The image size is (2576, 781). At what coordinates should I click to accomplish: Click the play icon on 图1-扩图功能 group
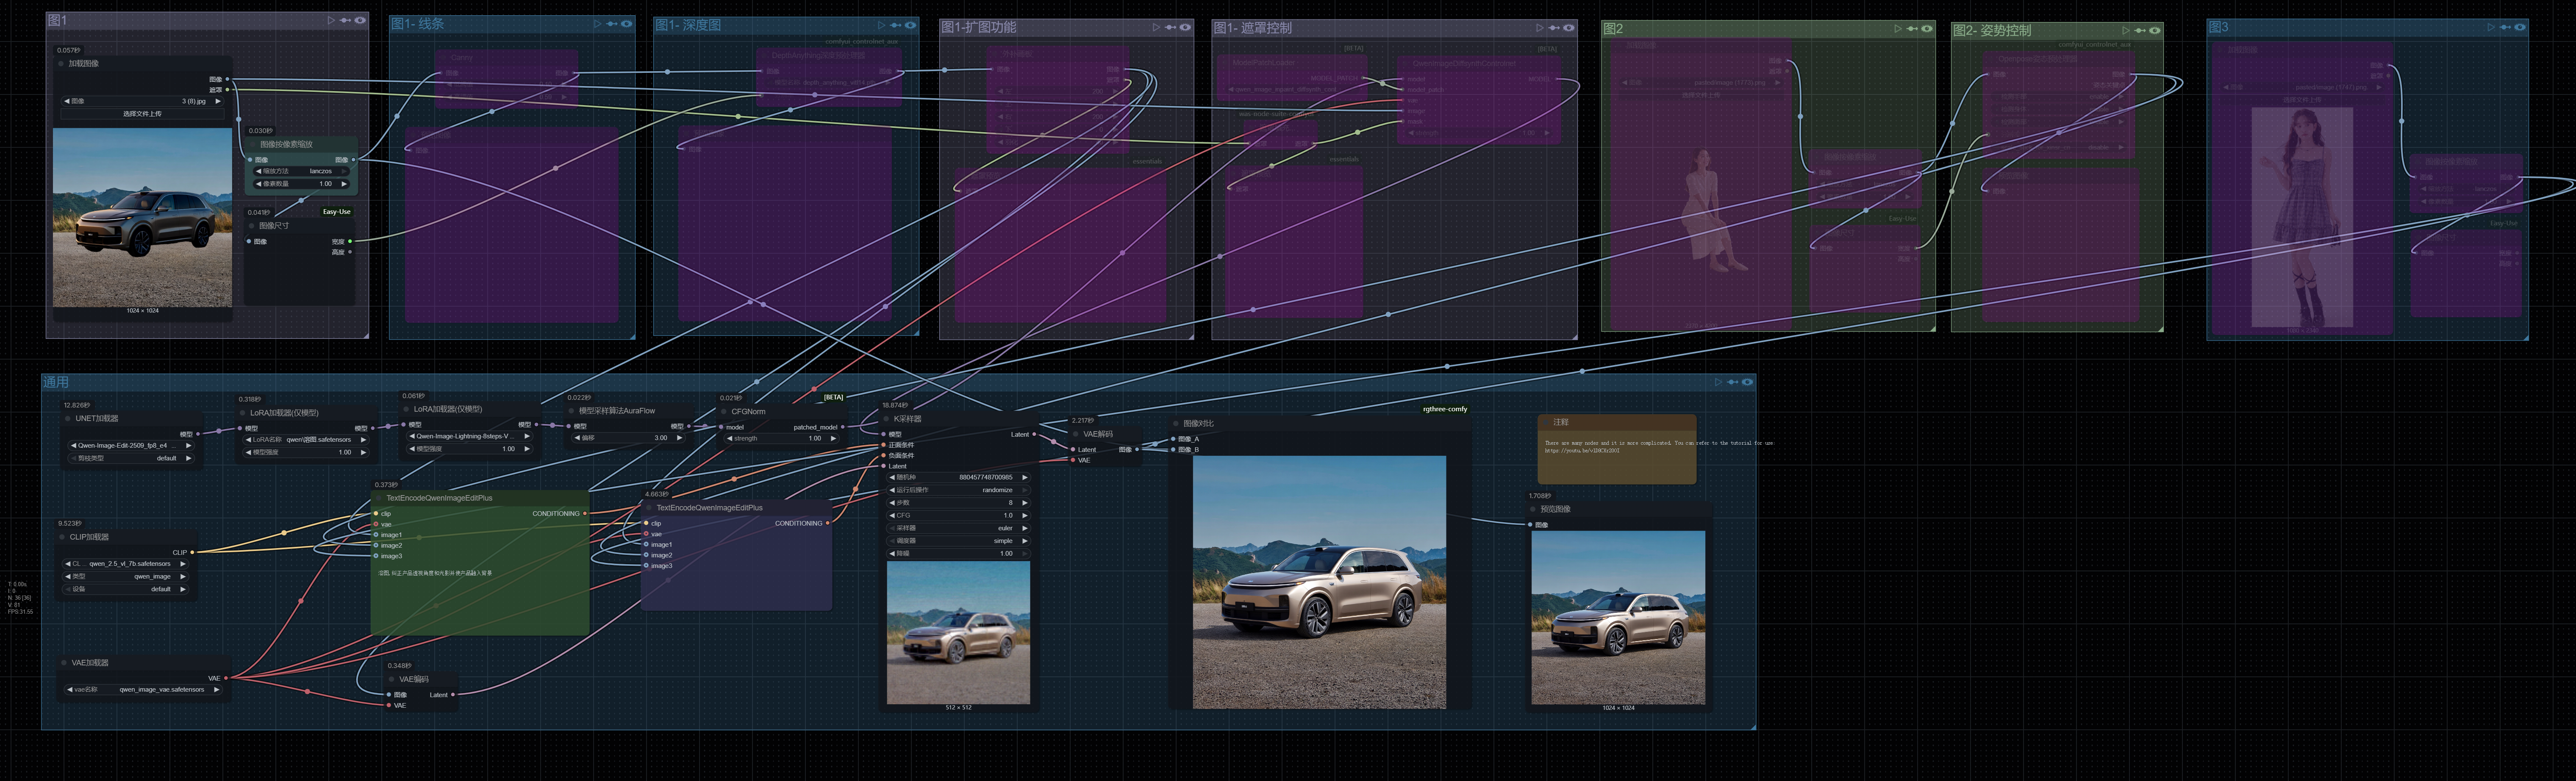(1156, 28)
